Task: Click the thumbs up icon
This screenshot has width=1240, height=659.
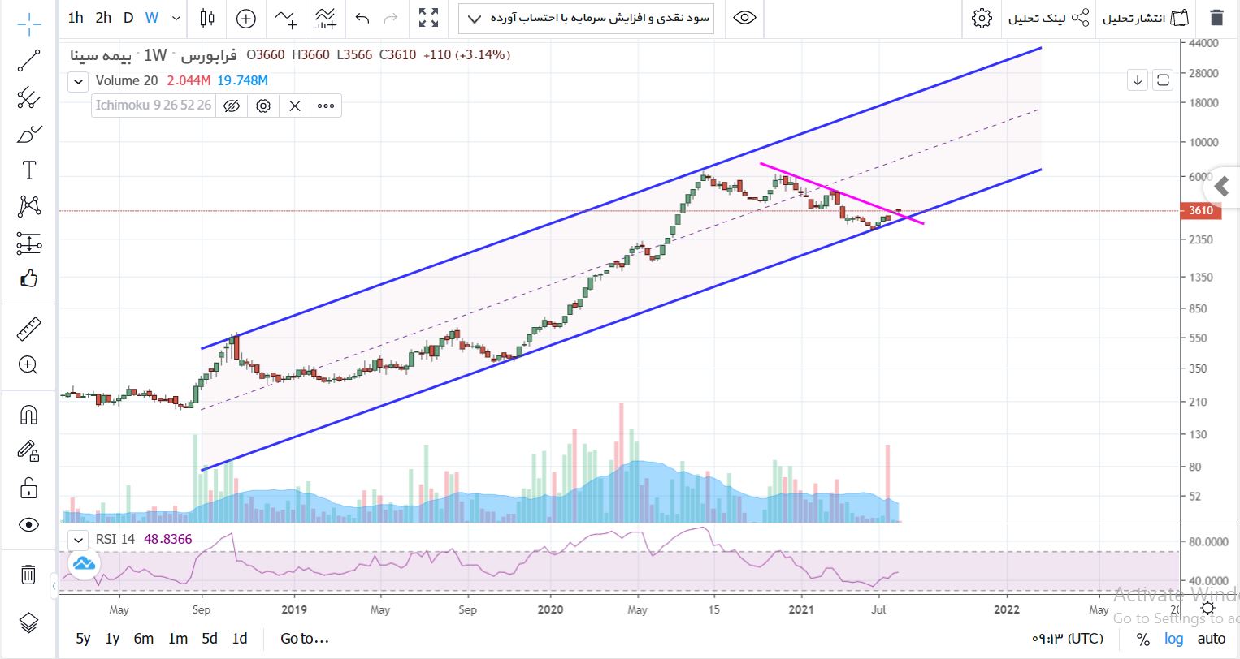Action: [29, 278]
